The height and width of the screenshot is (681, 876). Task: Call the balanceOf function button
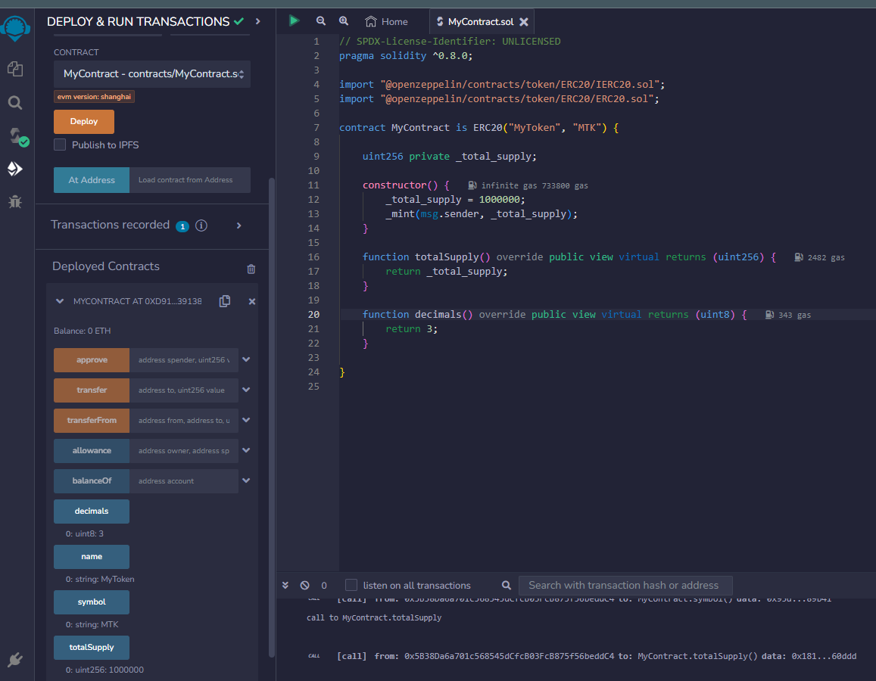click(92, 480)
